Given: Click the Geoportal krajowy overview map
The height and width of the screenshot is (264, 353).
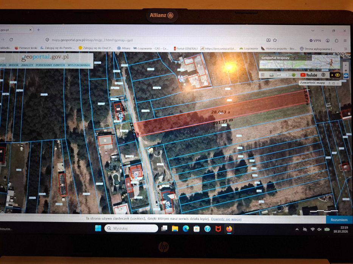Looking at the screenshot, I should 299,61.
